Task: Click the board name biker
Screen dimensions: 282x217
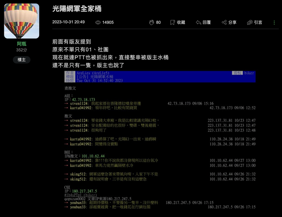Action: coord(249,73)
